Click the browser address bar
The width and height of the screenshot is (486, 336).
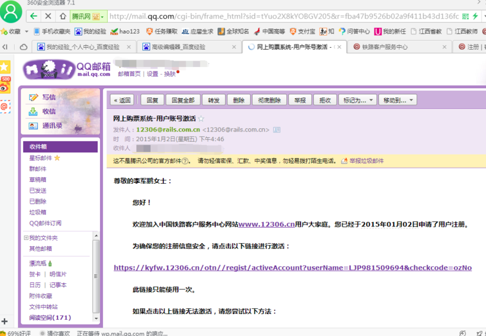(284, 16)
